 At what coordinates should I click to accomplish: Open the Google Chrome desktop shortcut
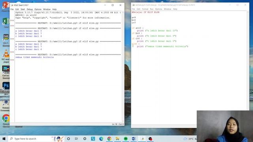(x=6, y=118)
